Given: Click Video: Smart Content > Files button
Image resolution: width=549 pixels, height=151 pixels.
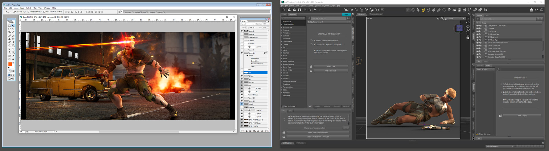Looking at the screenshot, I should tap(318, 132).
